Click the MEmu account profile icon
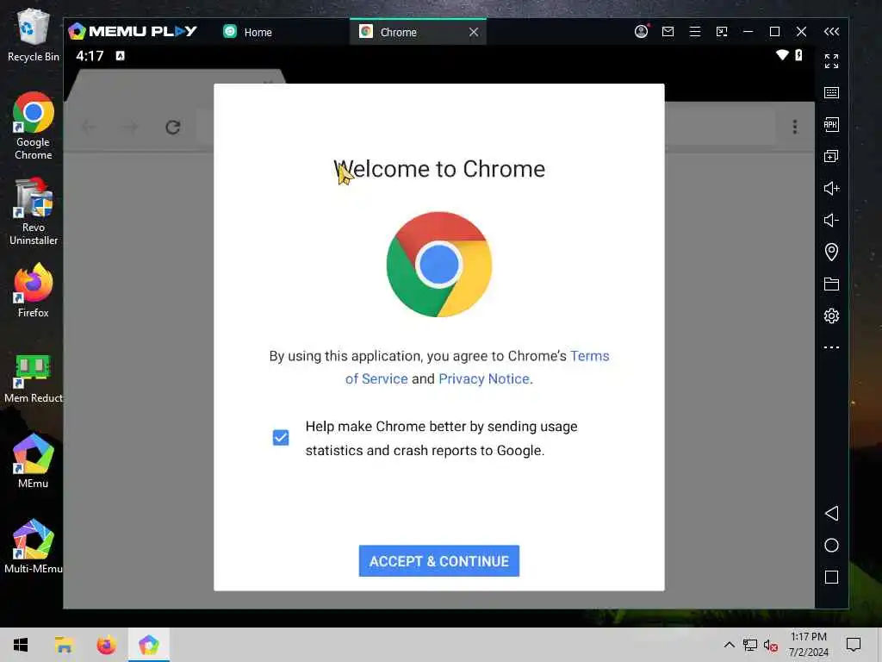The height and width of the screenshot is (662, 882). [641, 32]
